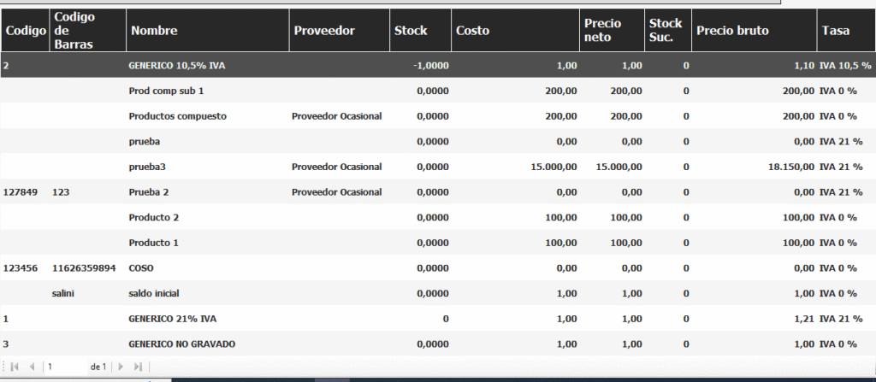Viewport: 876px width, 382px height.
Task: Go to first page of results
Action: click(15, 367)
